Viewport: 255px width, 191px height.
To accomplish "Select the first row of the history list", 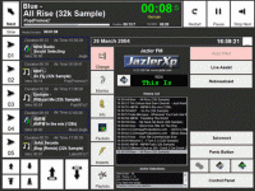I will tap(152, 100).
